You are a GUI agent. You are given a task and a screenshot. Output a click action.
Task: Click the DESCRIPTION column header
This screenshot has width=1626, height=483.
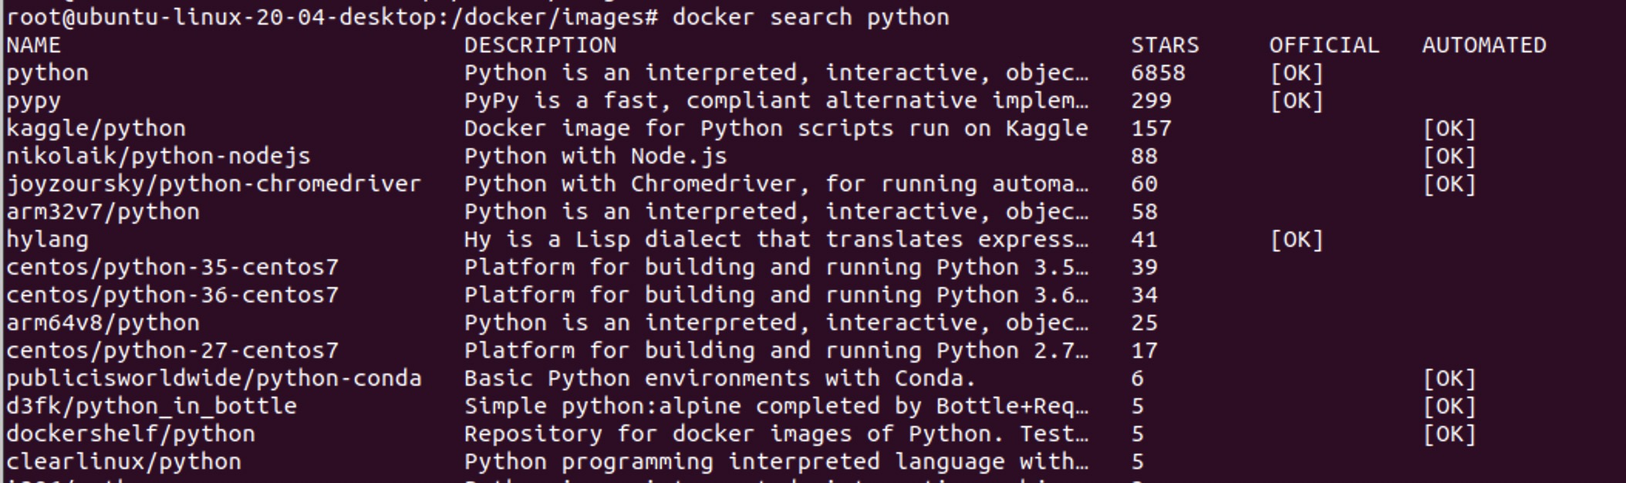[x=540, y=46]
